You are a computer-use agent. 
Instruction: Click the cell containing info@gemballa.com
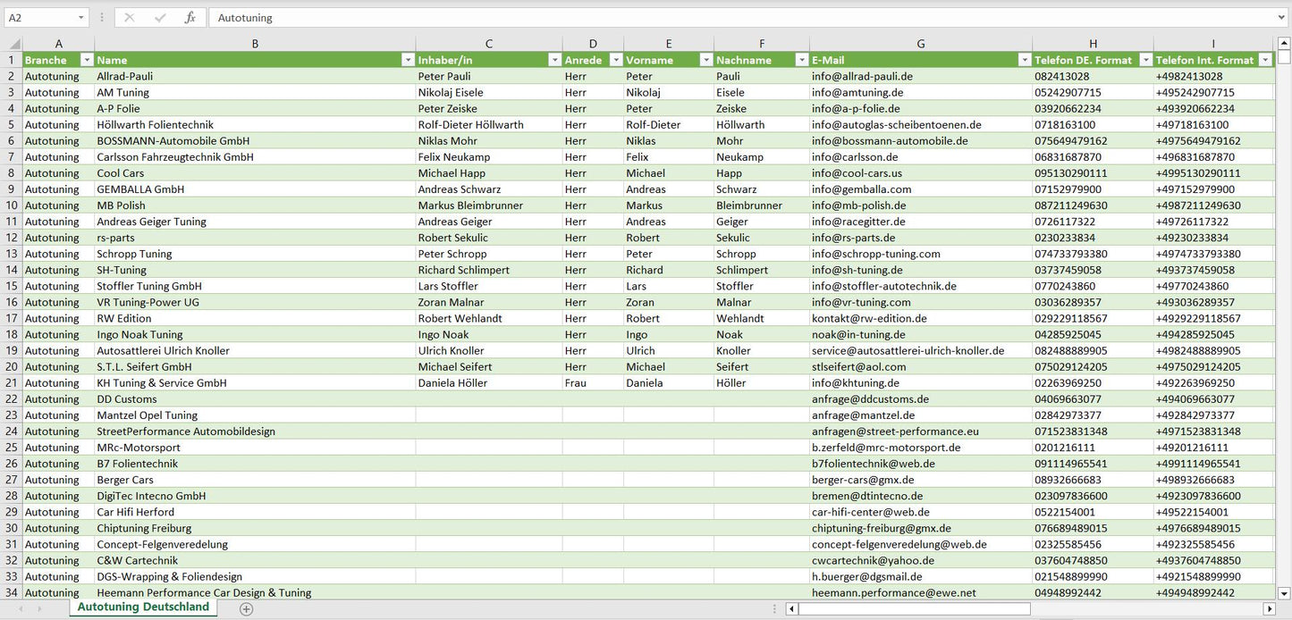pyautogui.click(x=862, y=189)
